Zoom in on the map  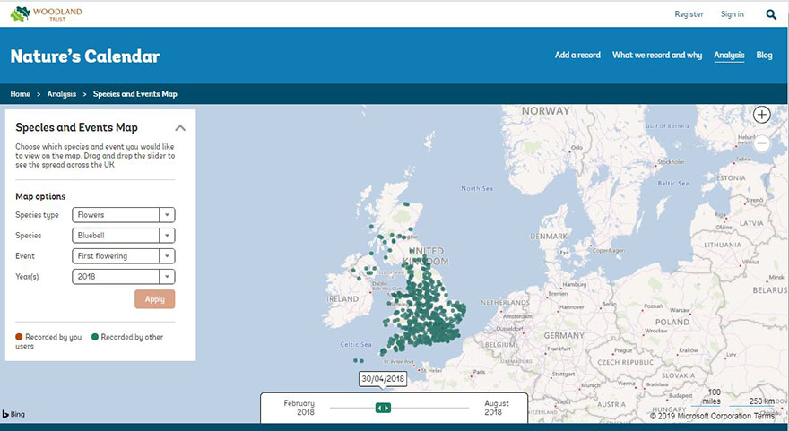[x=761, y=115]
